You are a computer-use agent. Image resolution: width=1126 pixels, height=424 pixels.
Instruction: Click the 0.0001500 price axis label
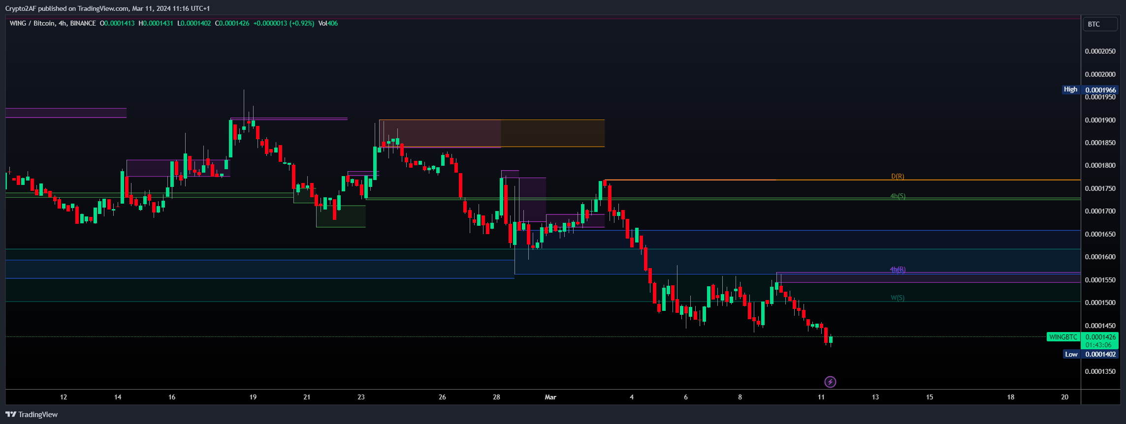point(1100,303)
